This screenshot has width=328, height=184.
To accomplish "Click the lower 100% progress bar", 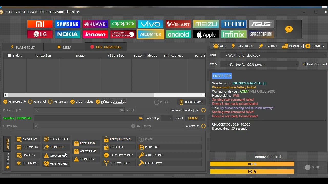I will click(252, 172).
